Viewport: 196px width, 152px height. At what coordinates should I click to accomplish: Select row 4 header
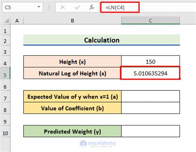(x=5, y=62)
